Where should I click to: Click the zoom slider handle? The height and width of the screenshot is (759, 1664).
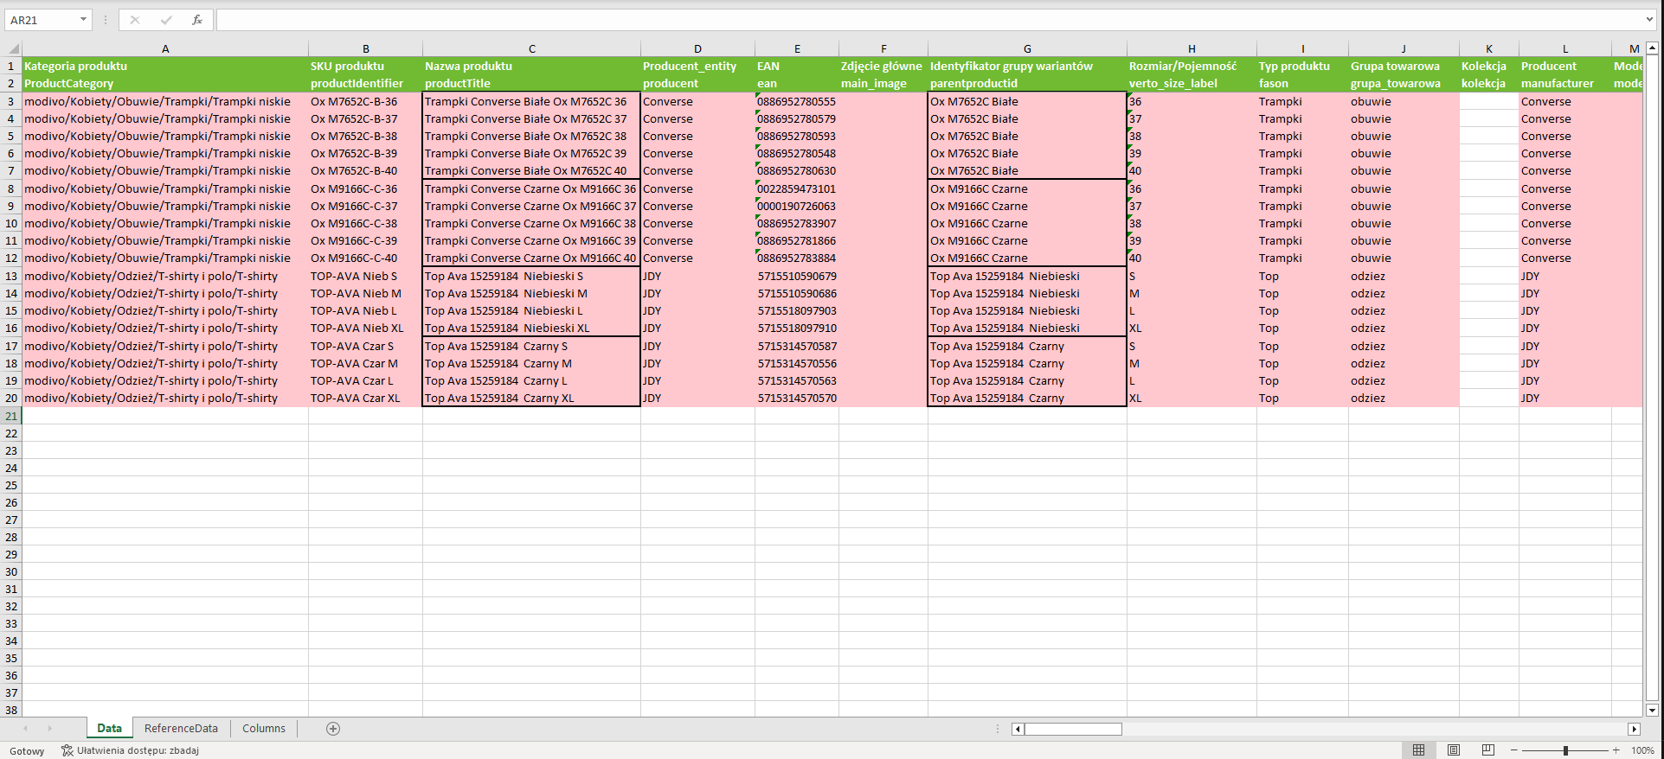1565,750
